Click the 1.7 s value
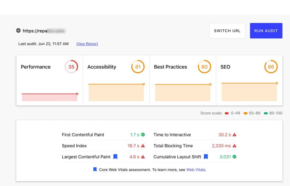 click(x=135, y=135)
